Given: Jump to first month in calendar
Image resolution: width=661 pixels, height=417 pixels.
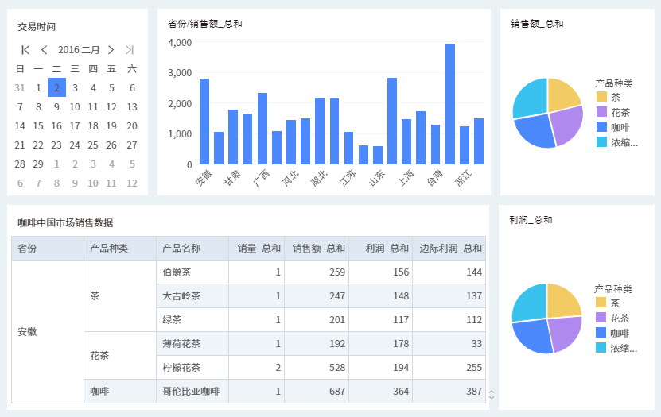Looking at the screenshot, I should (x=25, y=50).
